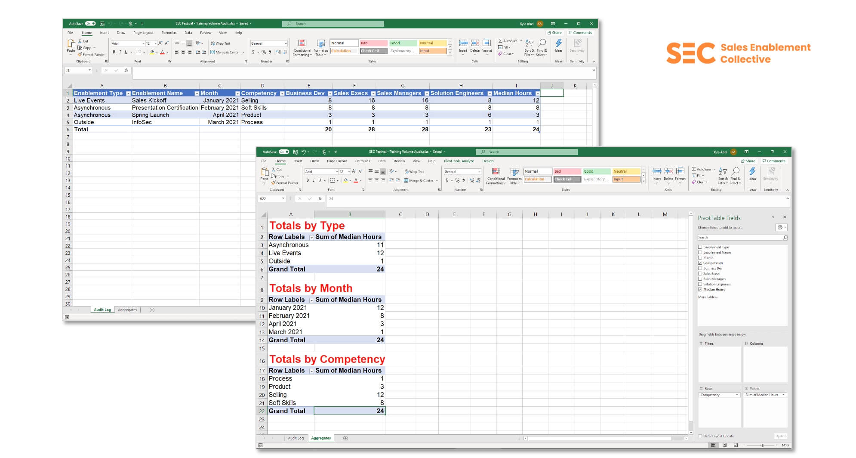Click the More Tables link in PivotTable Fields

pyautogui.click(x=708, y=297)
